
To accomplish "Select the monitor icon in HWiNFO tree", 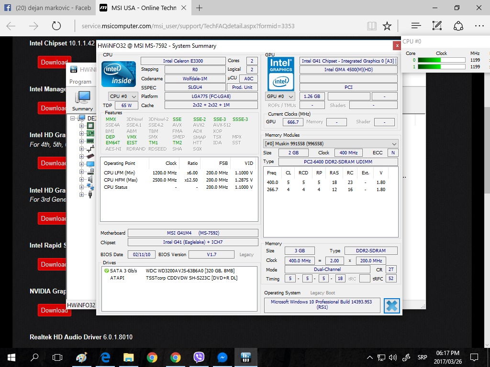I will [90, 164].
